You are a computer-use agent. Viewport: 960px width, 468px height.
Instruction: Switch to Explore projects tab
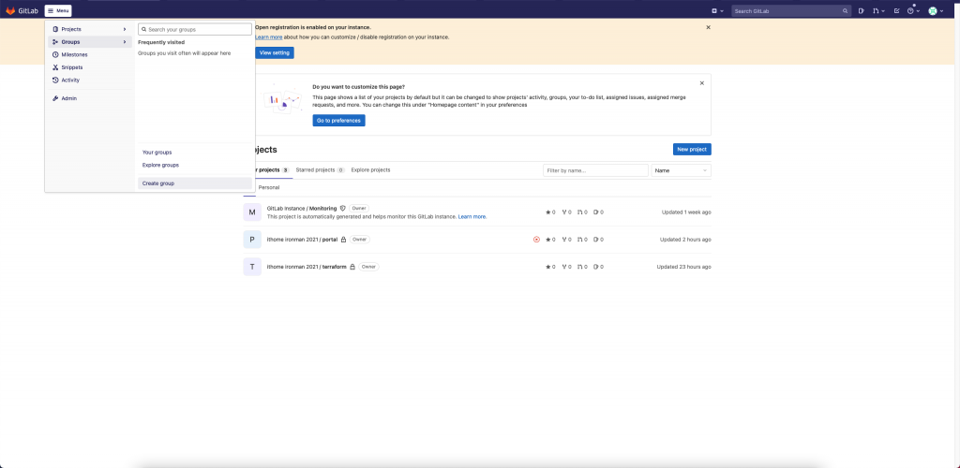(x=370, y=169)
